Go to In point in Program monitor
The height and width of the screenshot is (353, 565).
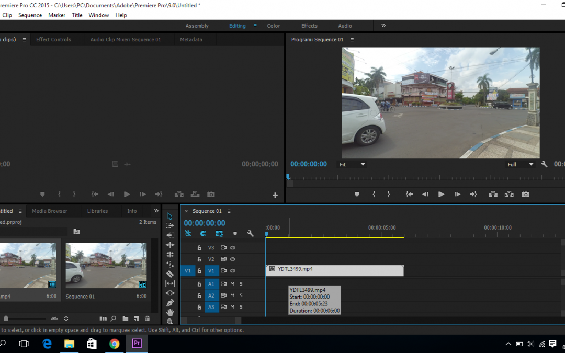pos(409,194)
